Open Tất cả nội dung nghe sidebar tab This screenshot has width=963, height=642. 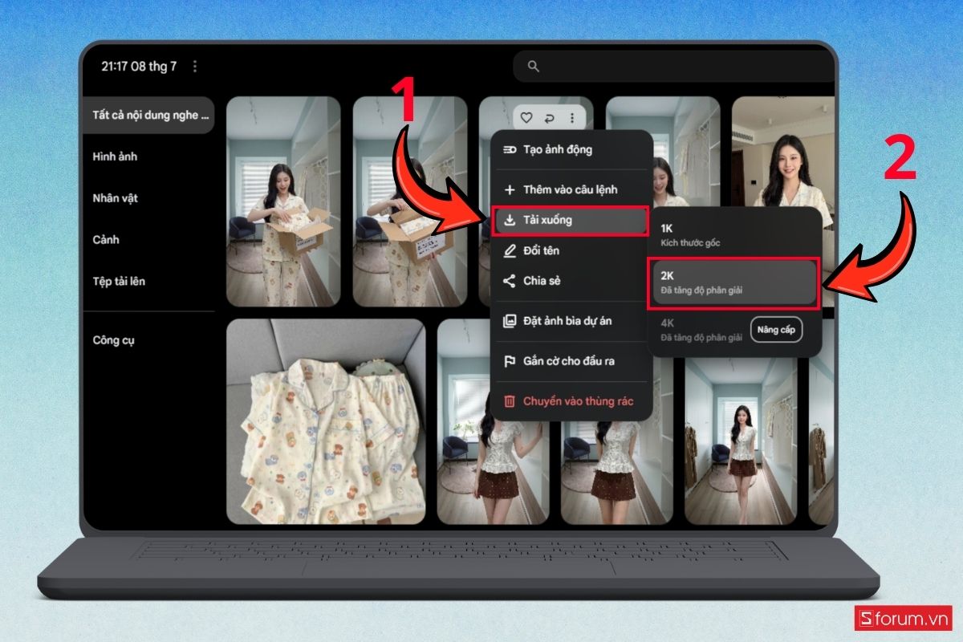149,115
